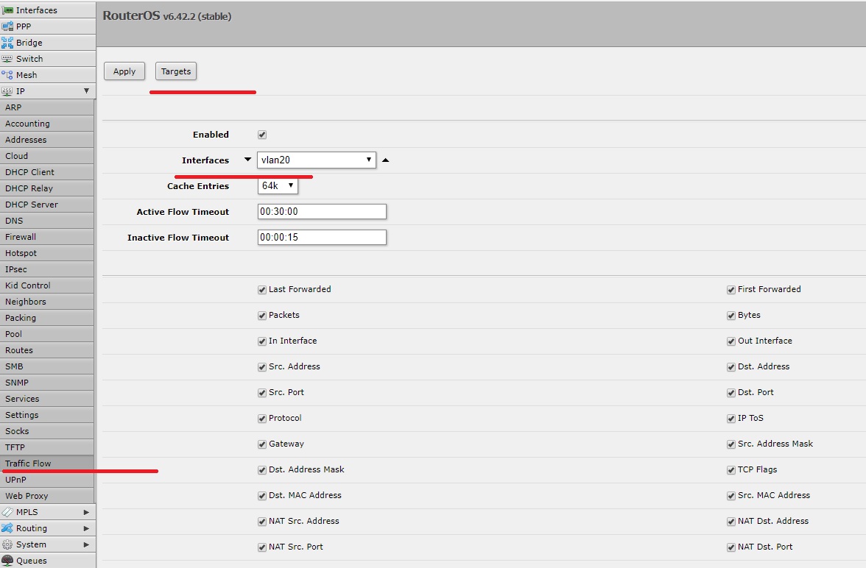Toggle the Last Forwarded checkbox

262,290
